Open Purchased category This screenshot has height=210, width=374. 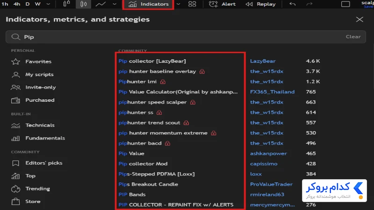point(33,100)
